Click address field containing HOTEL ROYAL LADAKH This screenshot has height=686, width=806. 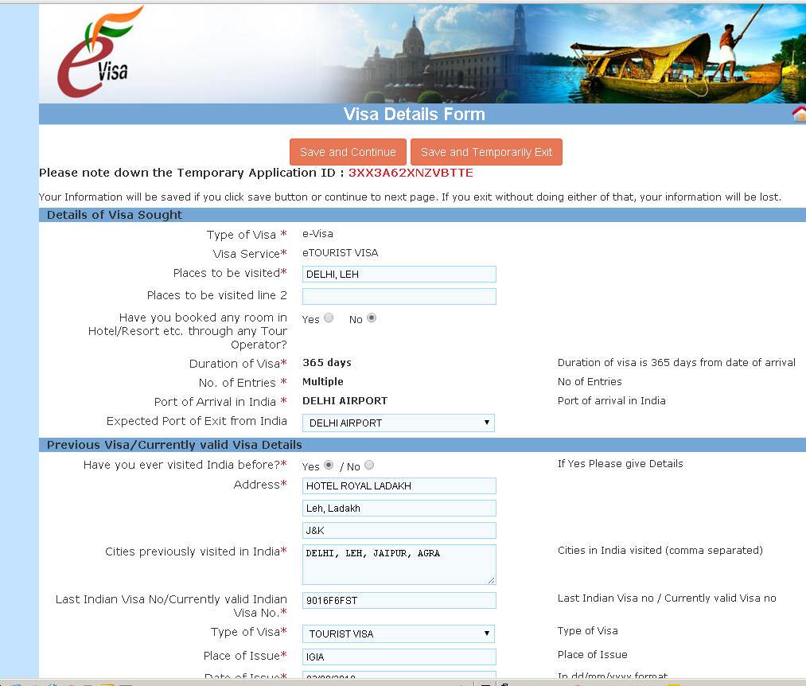pos(399,485)
